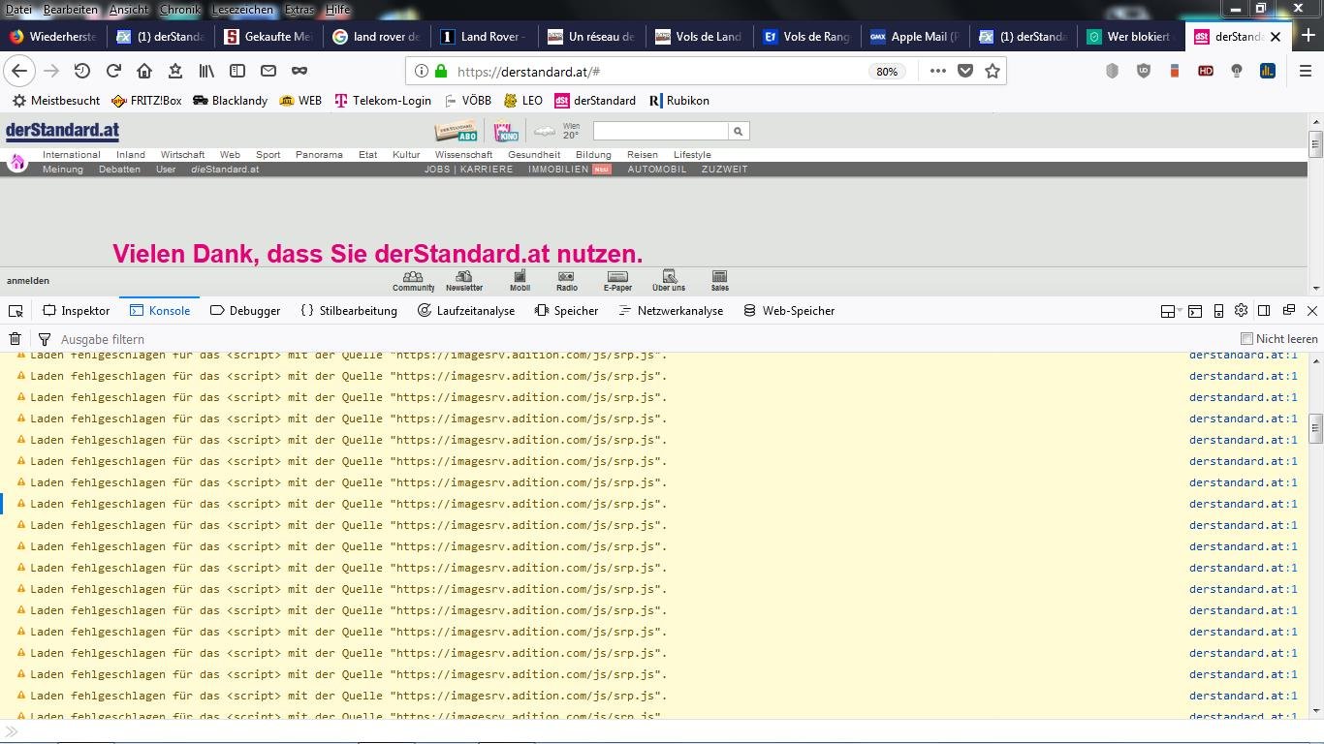Bookmark this page with the star icon
Screen dimensions: 1324x744
pyautogui.click(x=993, y=71)
